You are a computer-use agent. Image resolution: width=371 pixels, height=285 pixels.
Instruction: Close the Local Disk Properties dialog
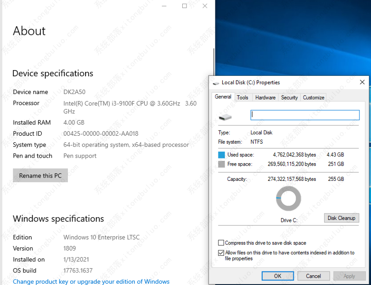click(x=362, y=82)
